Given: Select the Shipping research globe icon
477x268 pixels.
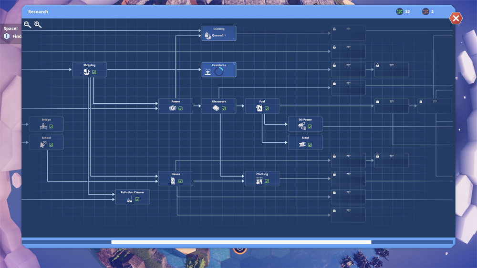Looking at the screenshot, I should coord(86,72).
